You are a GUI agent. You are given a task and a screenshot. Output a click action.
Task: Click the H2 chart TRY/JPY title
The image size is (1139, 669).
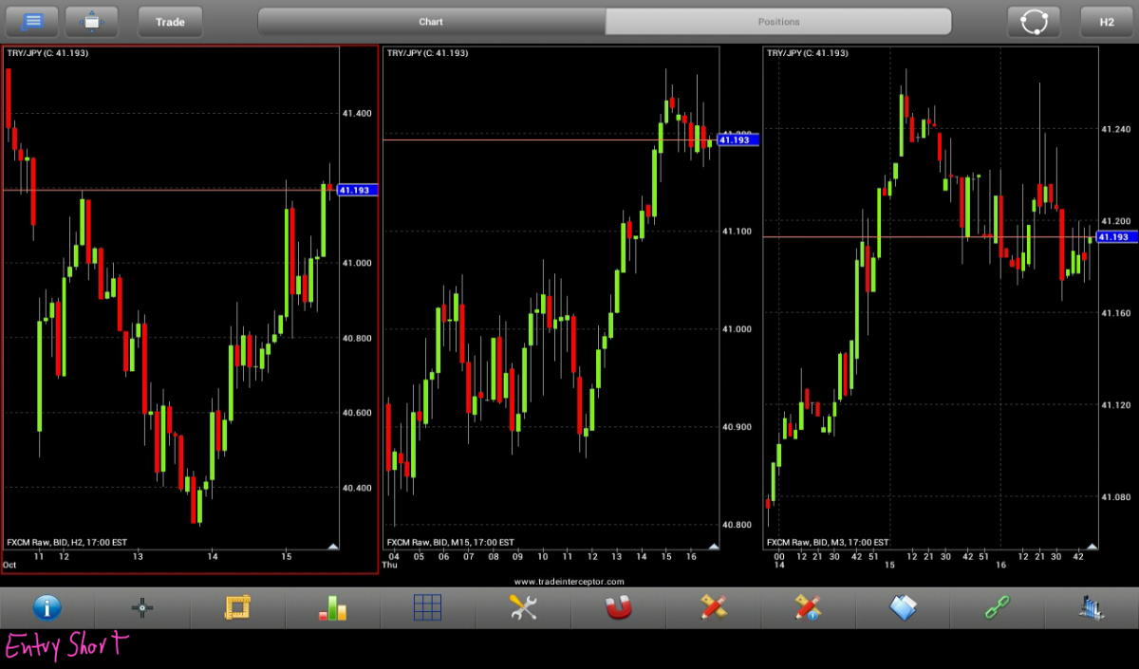coord(47,53)
